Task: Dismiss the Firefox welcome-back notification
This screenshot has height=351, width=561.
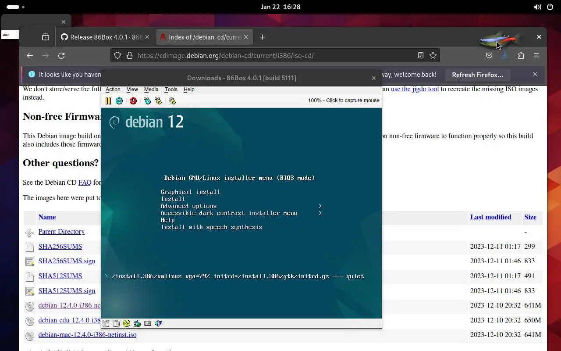Action: [x=535, y=75]
